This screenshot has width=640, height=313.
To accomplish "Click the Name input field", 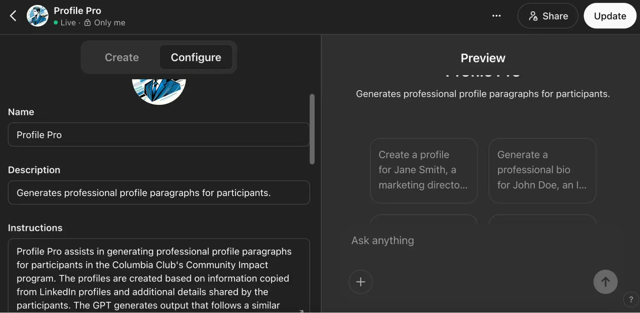I will (x=159, y=135).
